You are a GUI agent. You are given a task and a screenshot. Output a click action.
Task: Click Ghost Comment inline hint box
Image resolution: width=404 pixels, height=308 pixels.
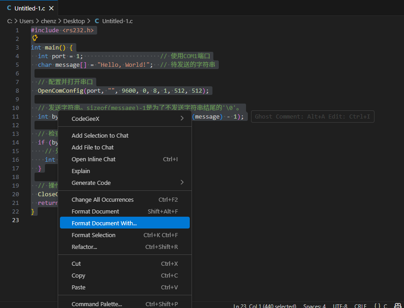[x=313, y=117]
